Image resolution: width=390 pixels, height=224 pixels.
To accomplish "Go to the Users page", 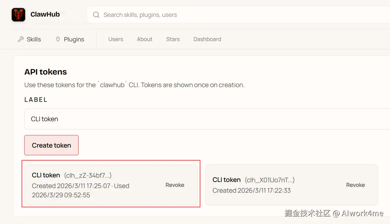I will coord(116,39).
